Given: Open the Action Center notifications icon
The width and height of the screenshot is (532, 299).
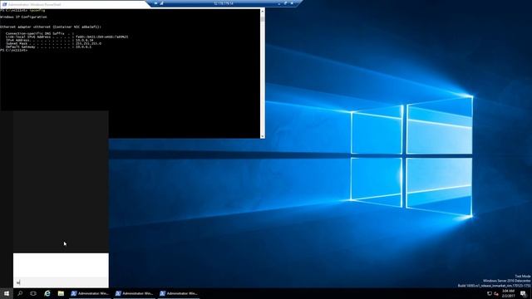Looking at the screenshot, I should point(523,293).
